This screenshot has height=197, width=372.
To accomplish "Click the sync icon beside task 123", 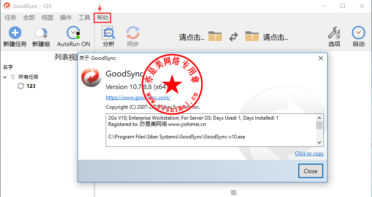I will coord(21,86).
